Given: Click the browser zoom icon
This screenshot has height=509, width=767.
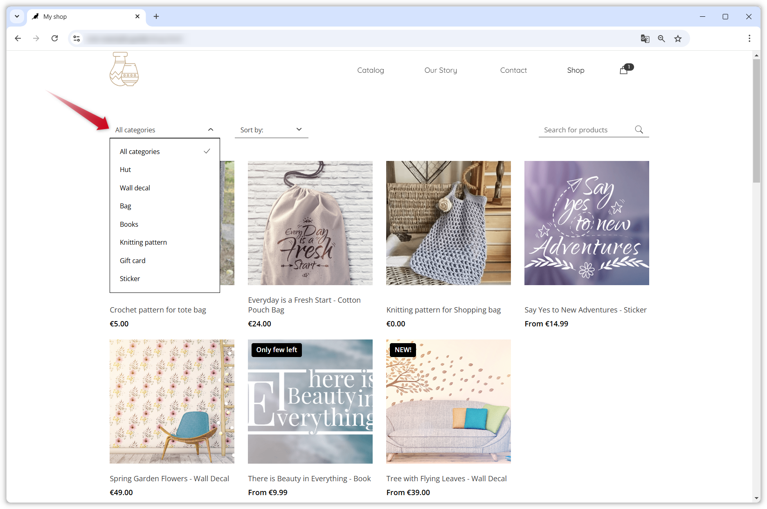Looking at the screenshot, I should [661, 38].
